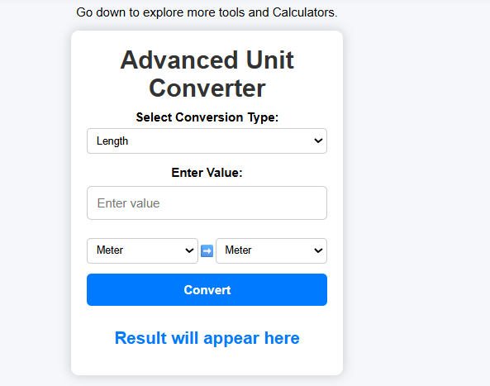Click the 'Meter' text in the to-unit selector
Viewport: 490px width, 386px height.
[x=238, y=250]
